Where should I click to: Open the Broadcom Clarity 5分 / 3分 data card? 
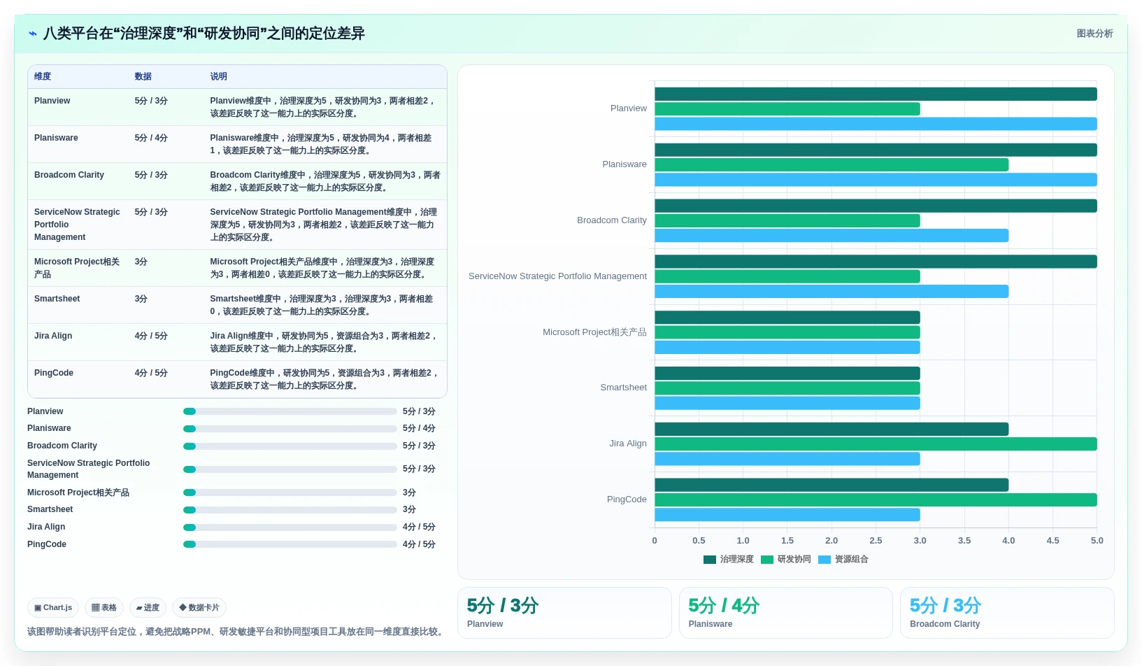click(1007, 613)
